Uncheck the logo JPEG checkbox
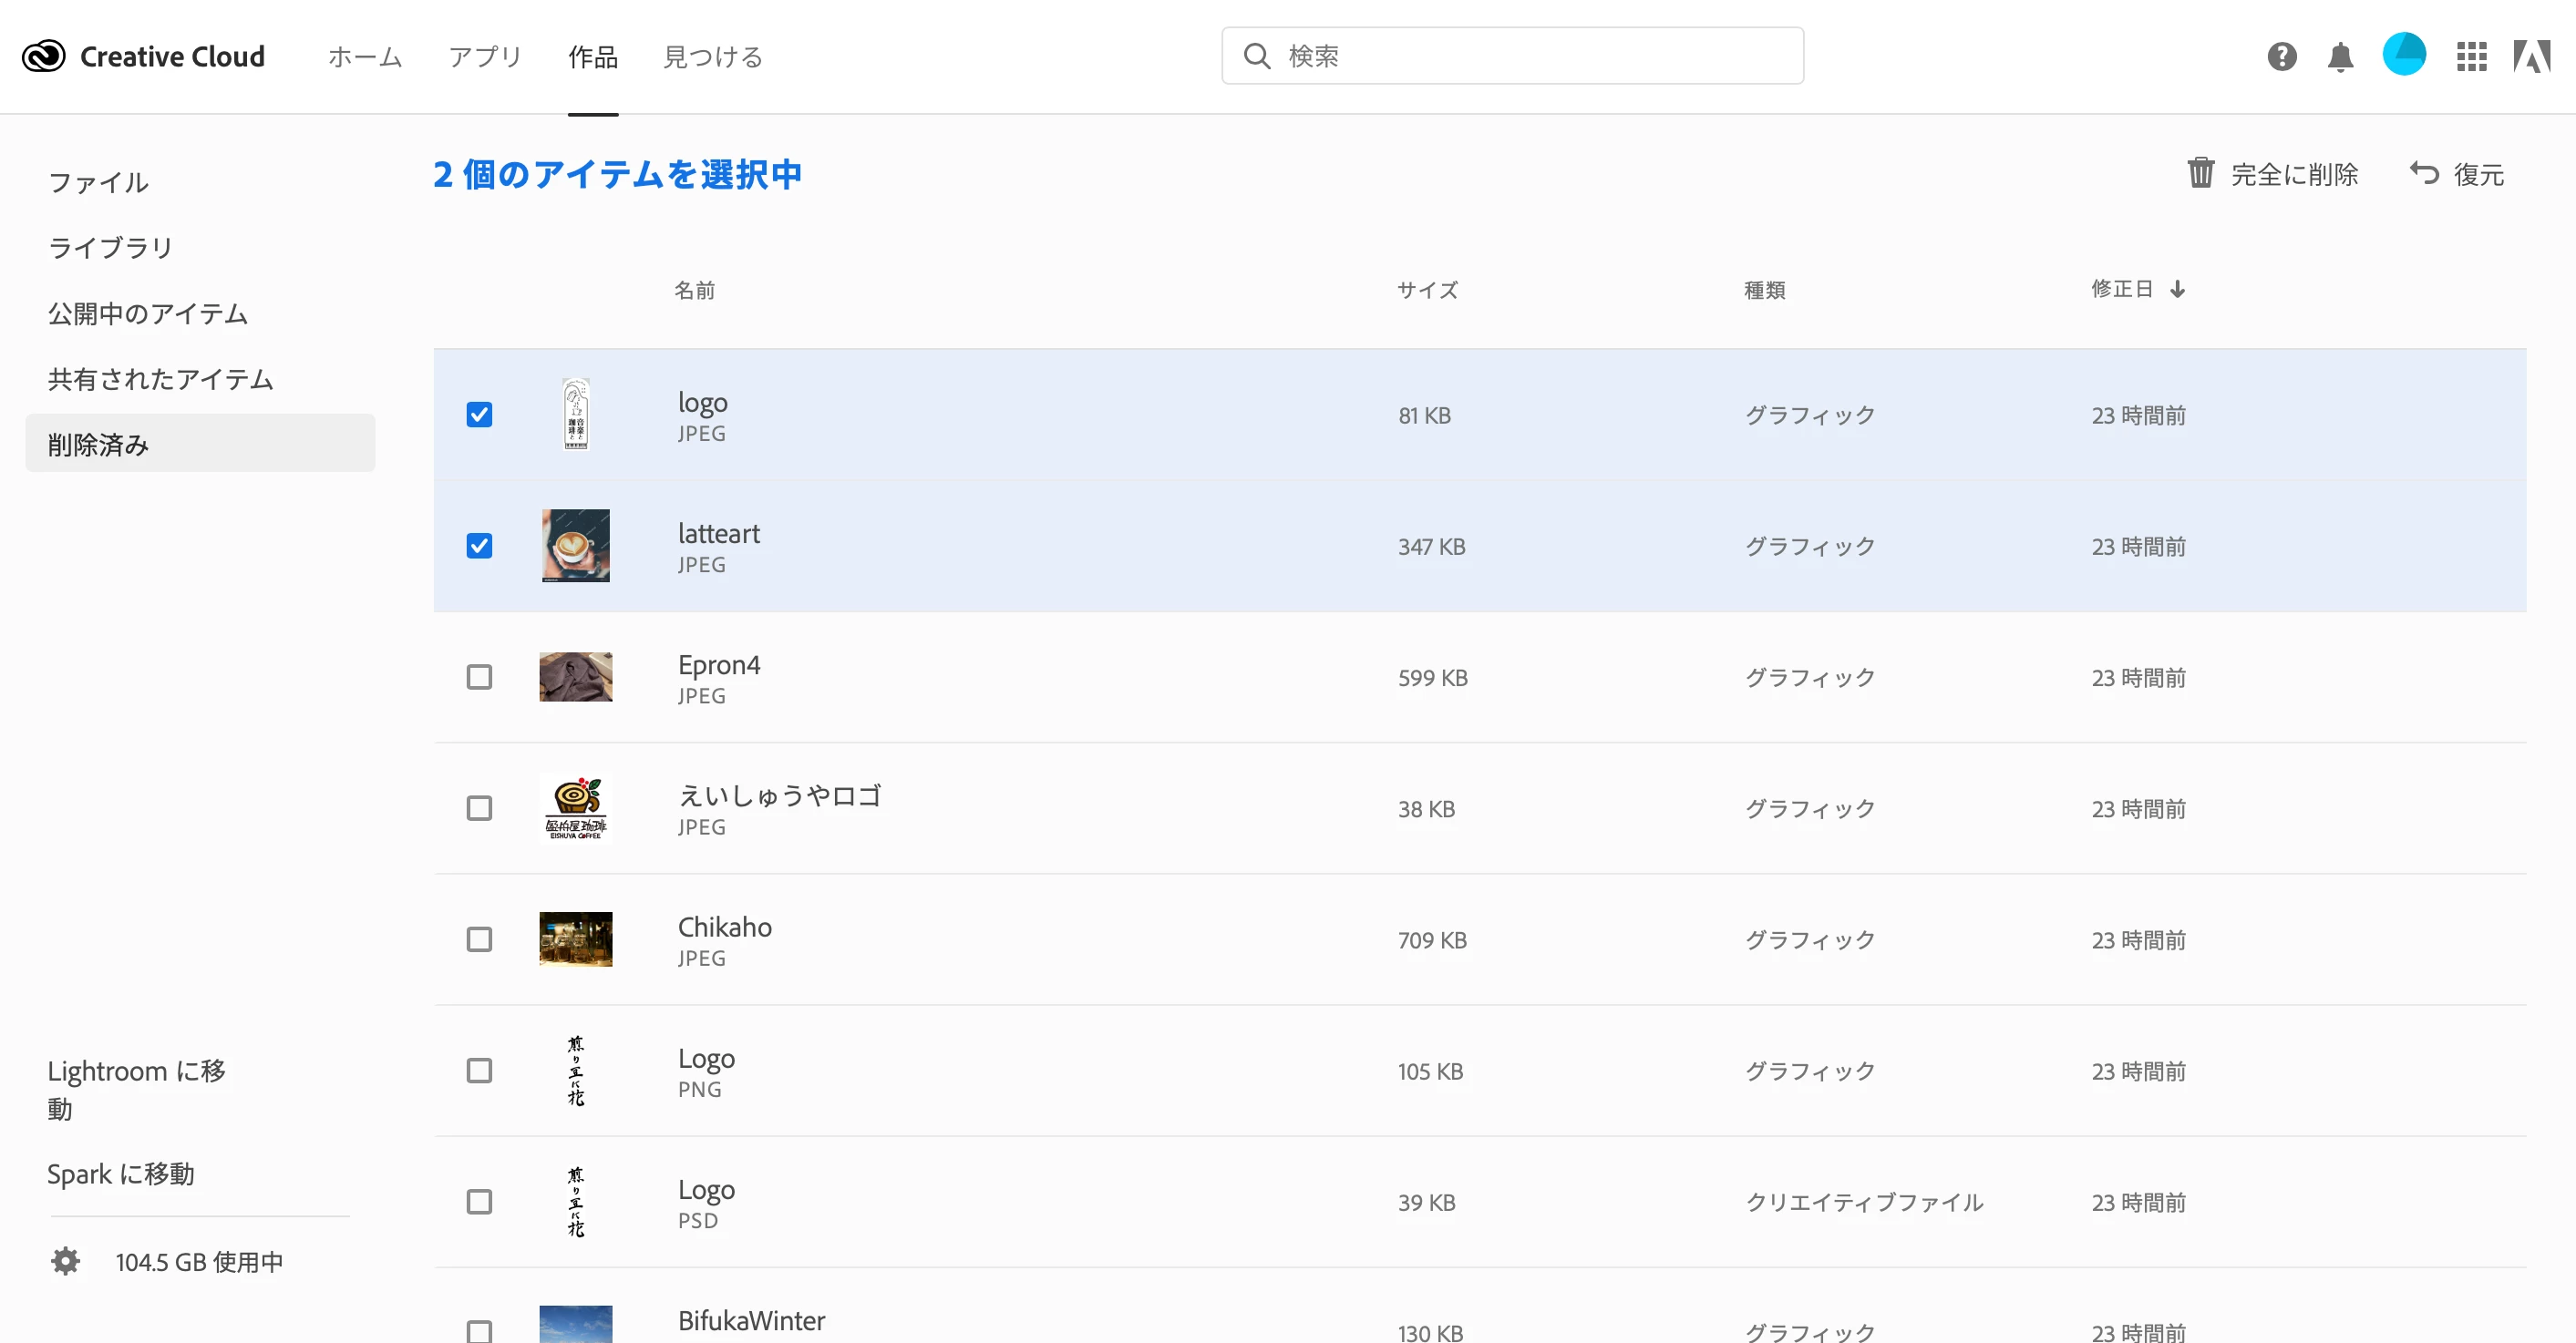The width and height of the screenshot is (2576, 1343). 479,415
